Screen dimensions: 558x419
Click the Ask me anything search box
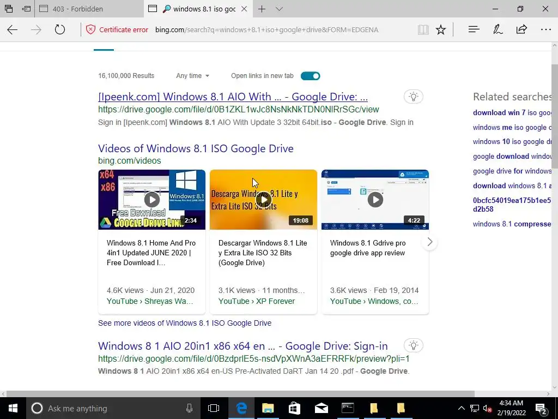113,408
